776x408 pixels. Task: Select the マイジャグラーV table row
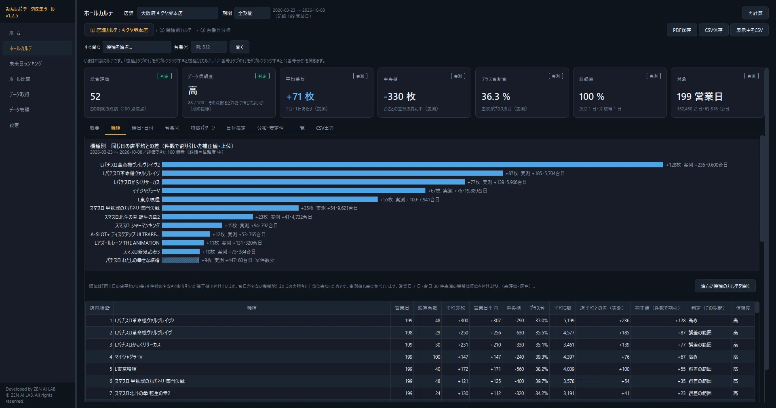click(x=420, y=357)
